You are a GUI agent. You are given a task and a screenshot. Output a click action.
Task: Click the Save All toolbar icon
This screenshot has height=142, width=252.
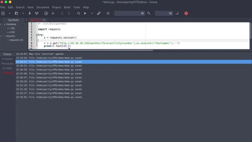point(37,13)
